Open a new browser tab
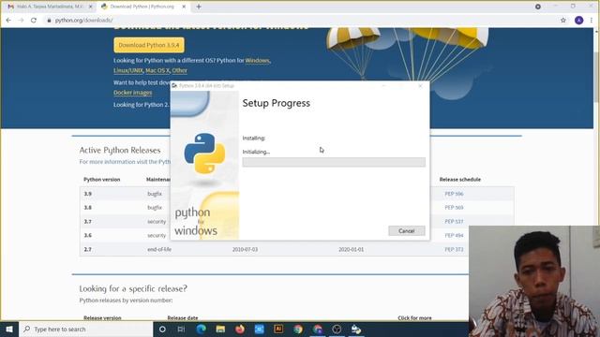The width and height of the screenshot is (600, 337). (199, 7)
